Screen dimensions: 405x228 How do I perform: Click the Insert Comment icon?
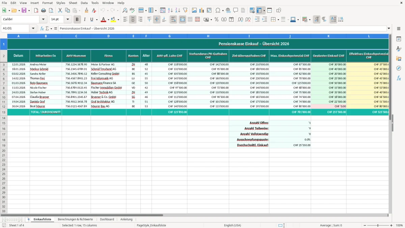[236, 10]
